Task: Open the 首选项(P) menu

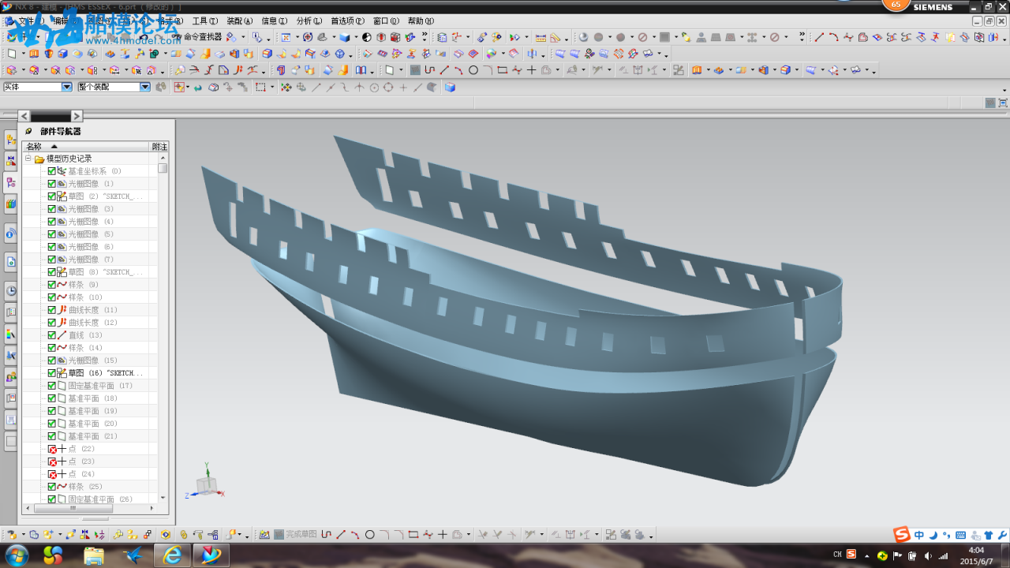Action: (347, 21)
